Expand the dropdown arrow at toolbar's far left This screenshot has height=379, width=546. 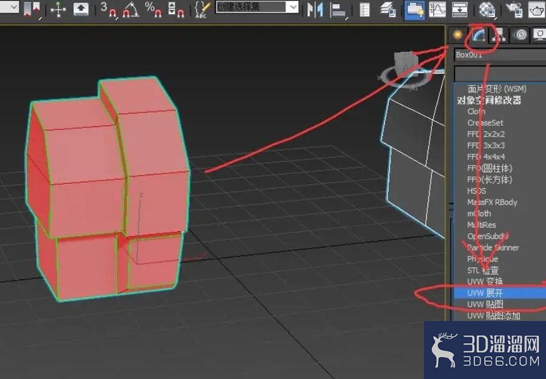[14, 7]
